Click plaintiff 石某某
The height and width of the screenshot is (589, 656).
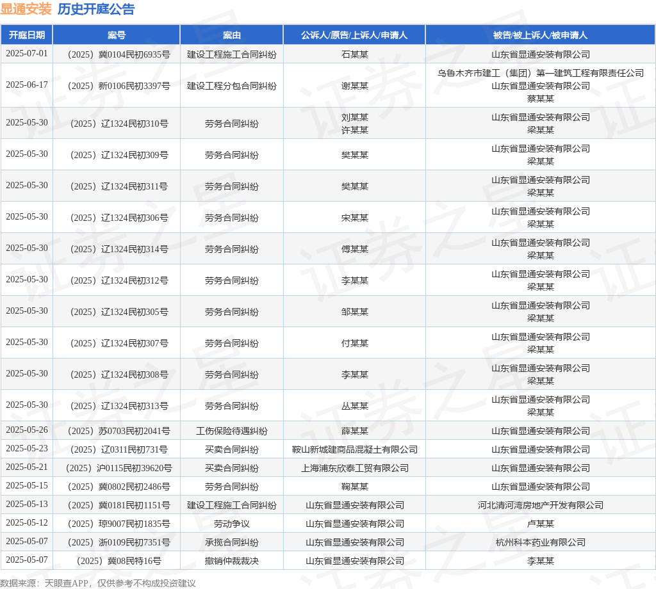pyautogui.click(x=355, y=54)
